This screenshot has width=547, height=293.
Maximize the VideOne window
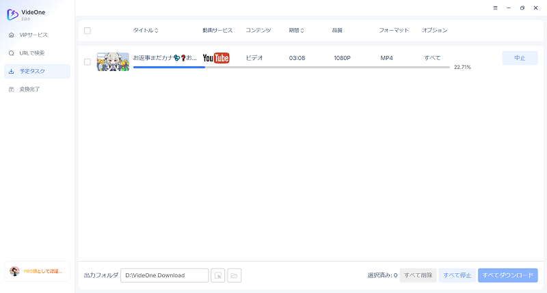click(522, 8)
